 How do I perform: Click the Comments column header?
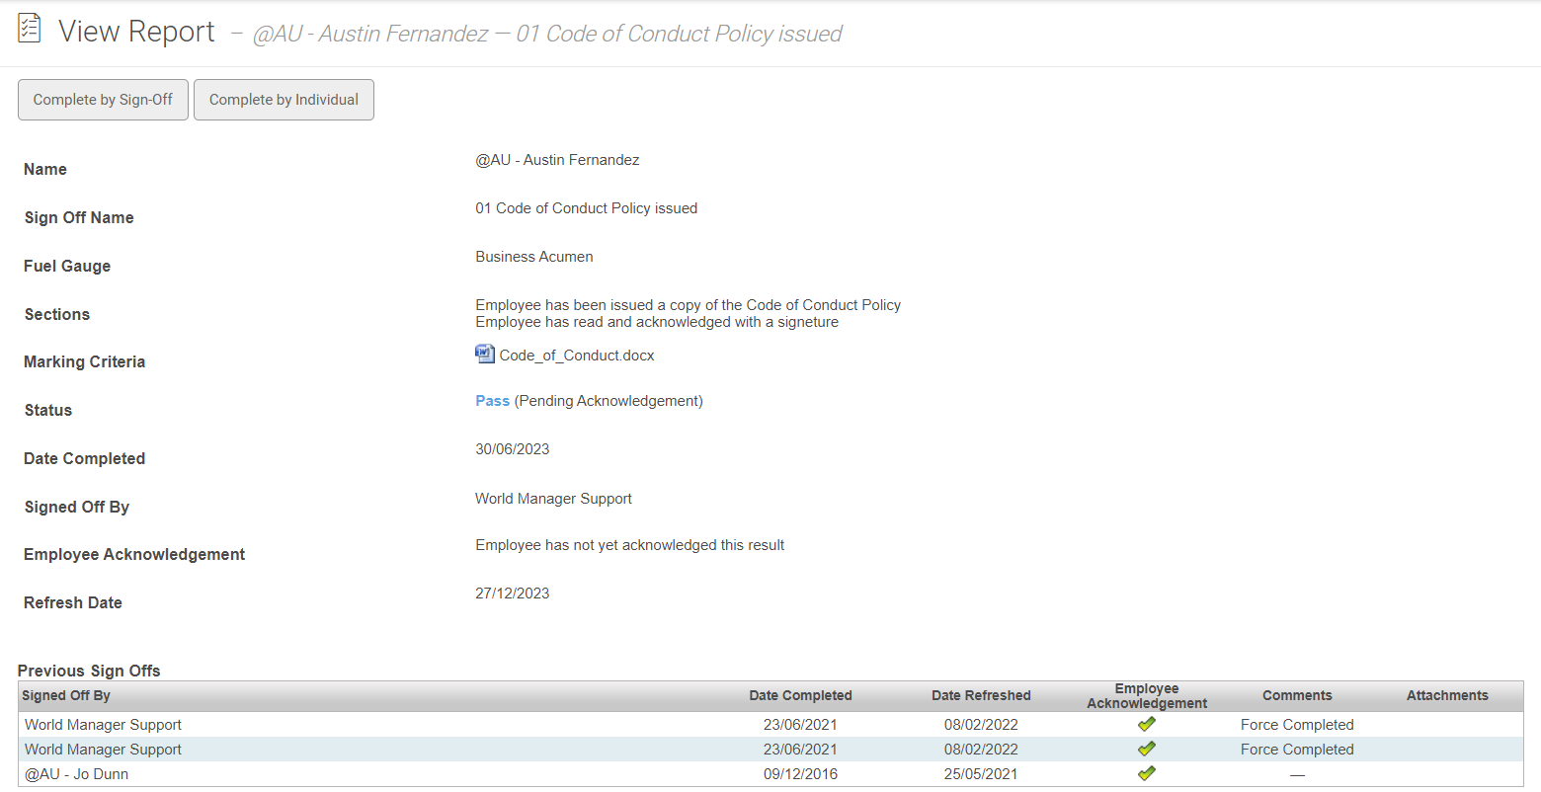pyautogui.click(x=1297, y=695)
